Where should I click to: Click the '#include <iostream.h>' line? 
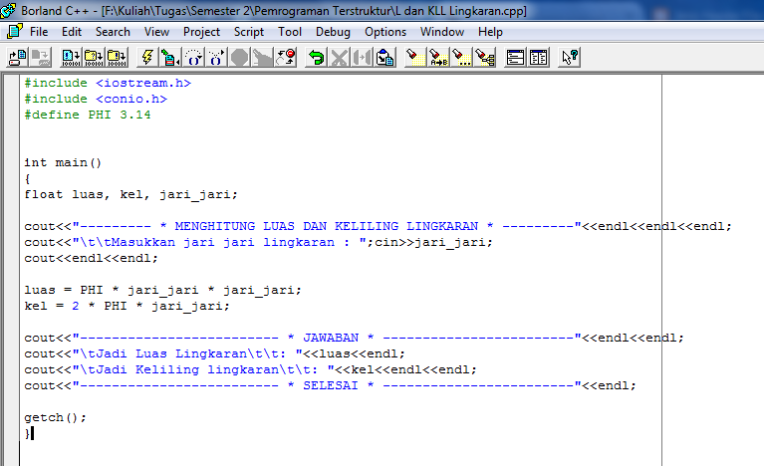point(108,84)
